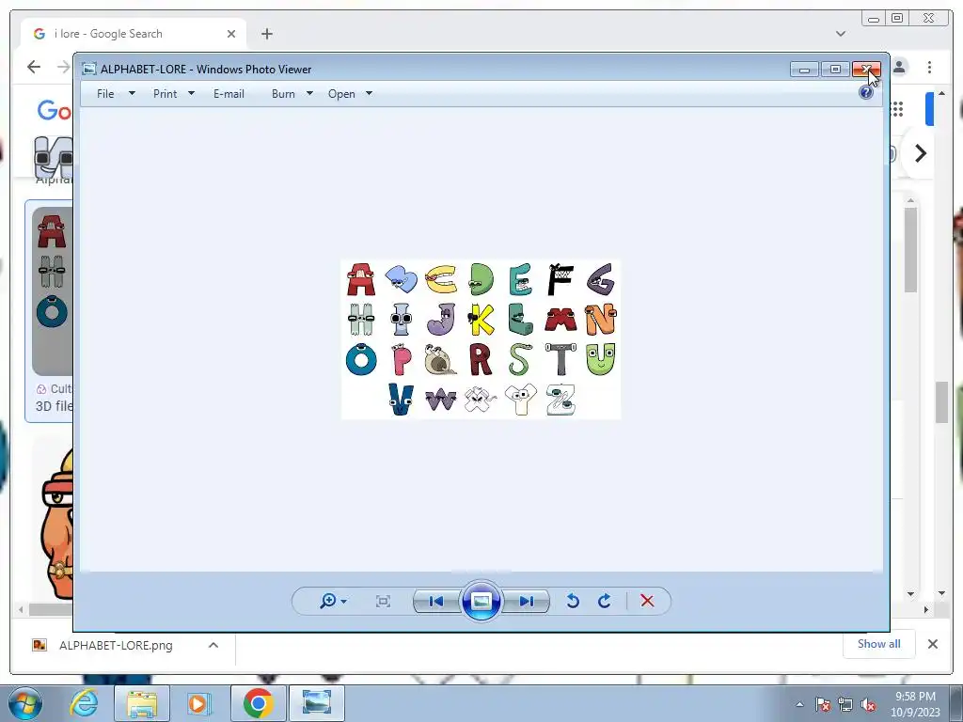The height and width of the screenshot is (722, 963).
Task: Close the 'i lore' Chrome tab
Action: pyautogui.click(x=231, y=34)
